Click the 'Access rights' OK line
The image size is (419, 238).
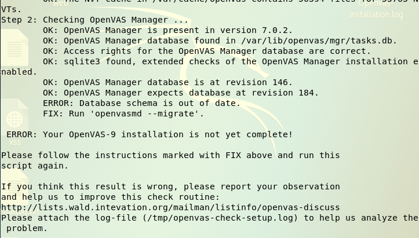pyautogui.click(x=207, y=51)
